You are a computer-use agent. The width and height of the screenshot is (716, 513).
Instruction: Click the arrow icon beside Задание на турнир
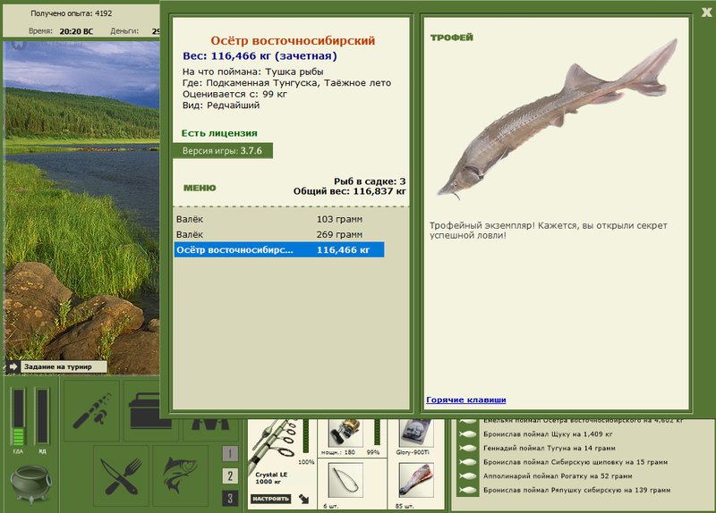tap(13, 366)
